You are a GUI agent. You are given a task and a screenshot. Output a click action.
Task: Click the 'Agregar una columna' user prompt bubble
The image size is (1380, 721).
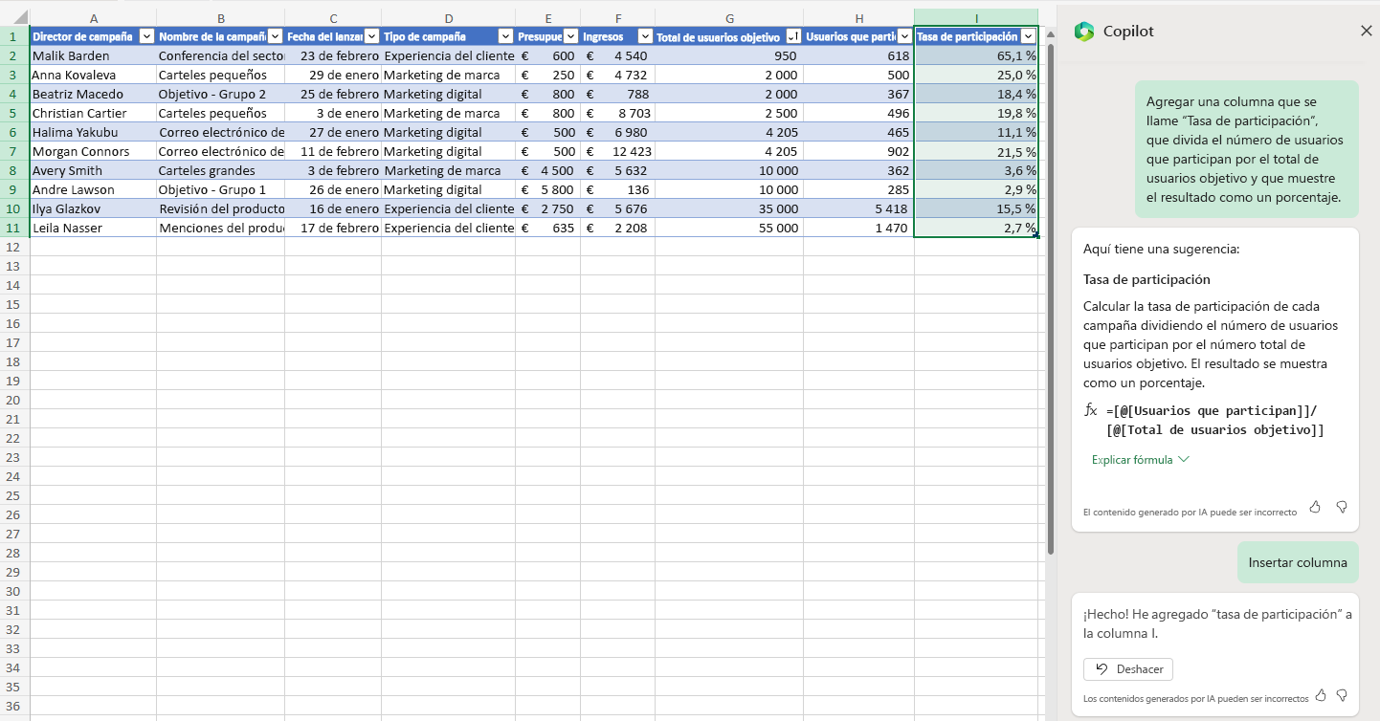[x=1246, y=149]
